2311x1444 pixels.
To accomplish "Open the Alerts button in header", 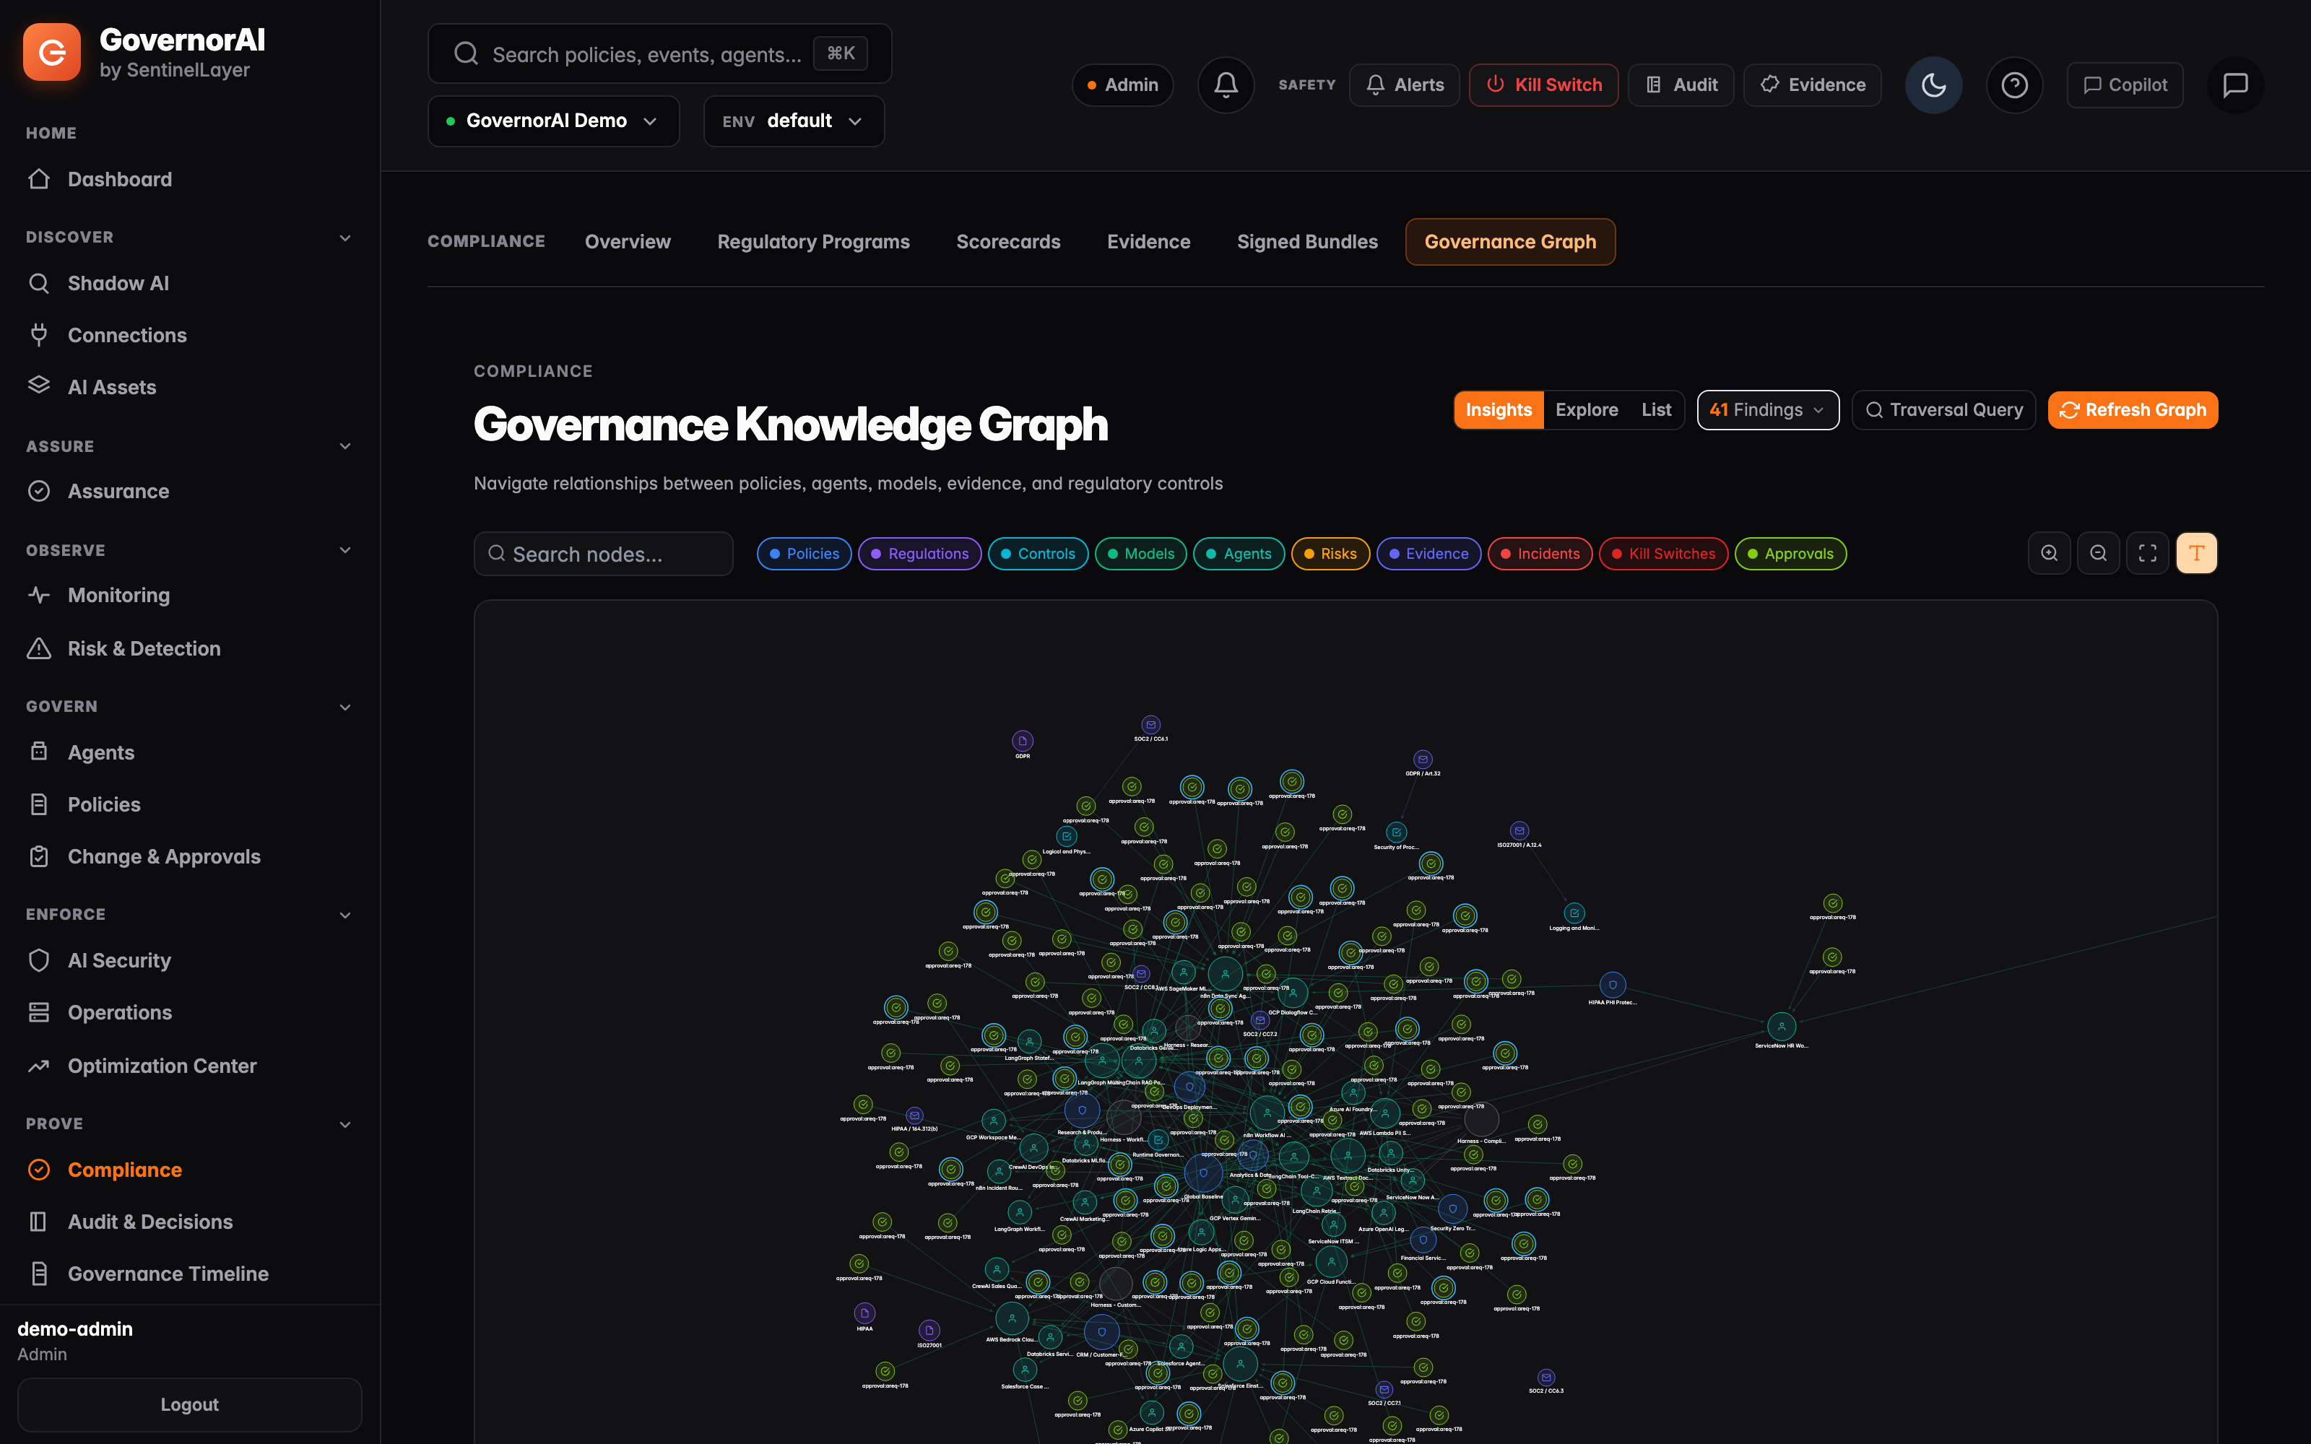I will click(x=1404, y=85).
